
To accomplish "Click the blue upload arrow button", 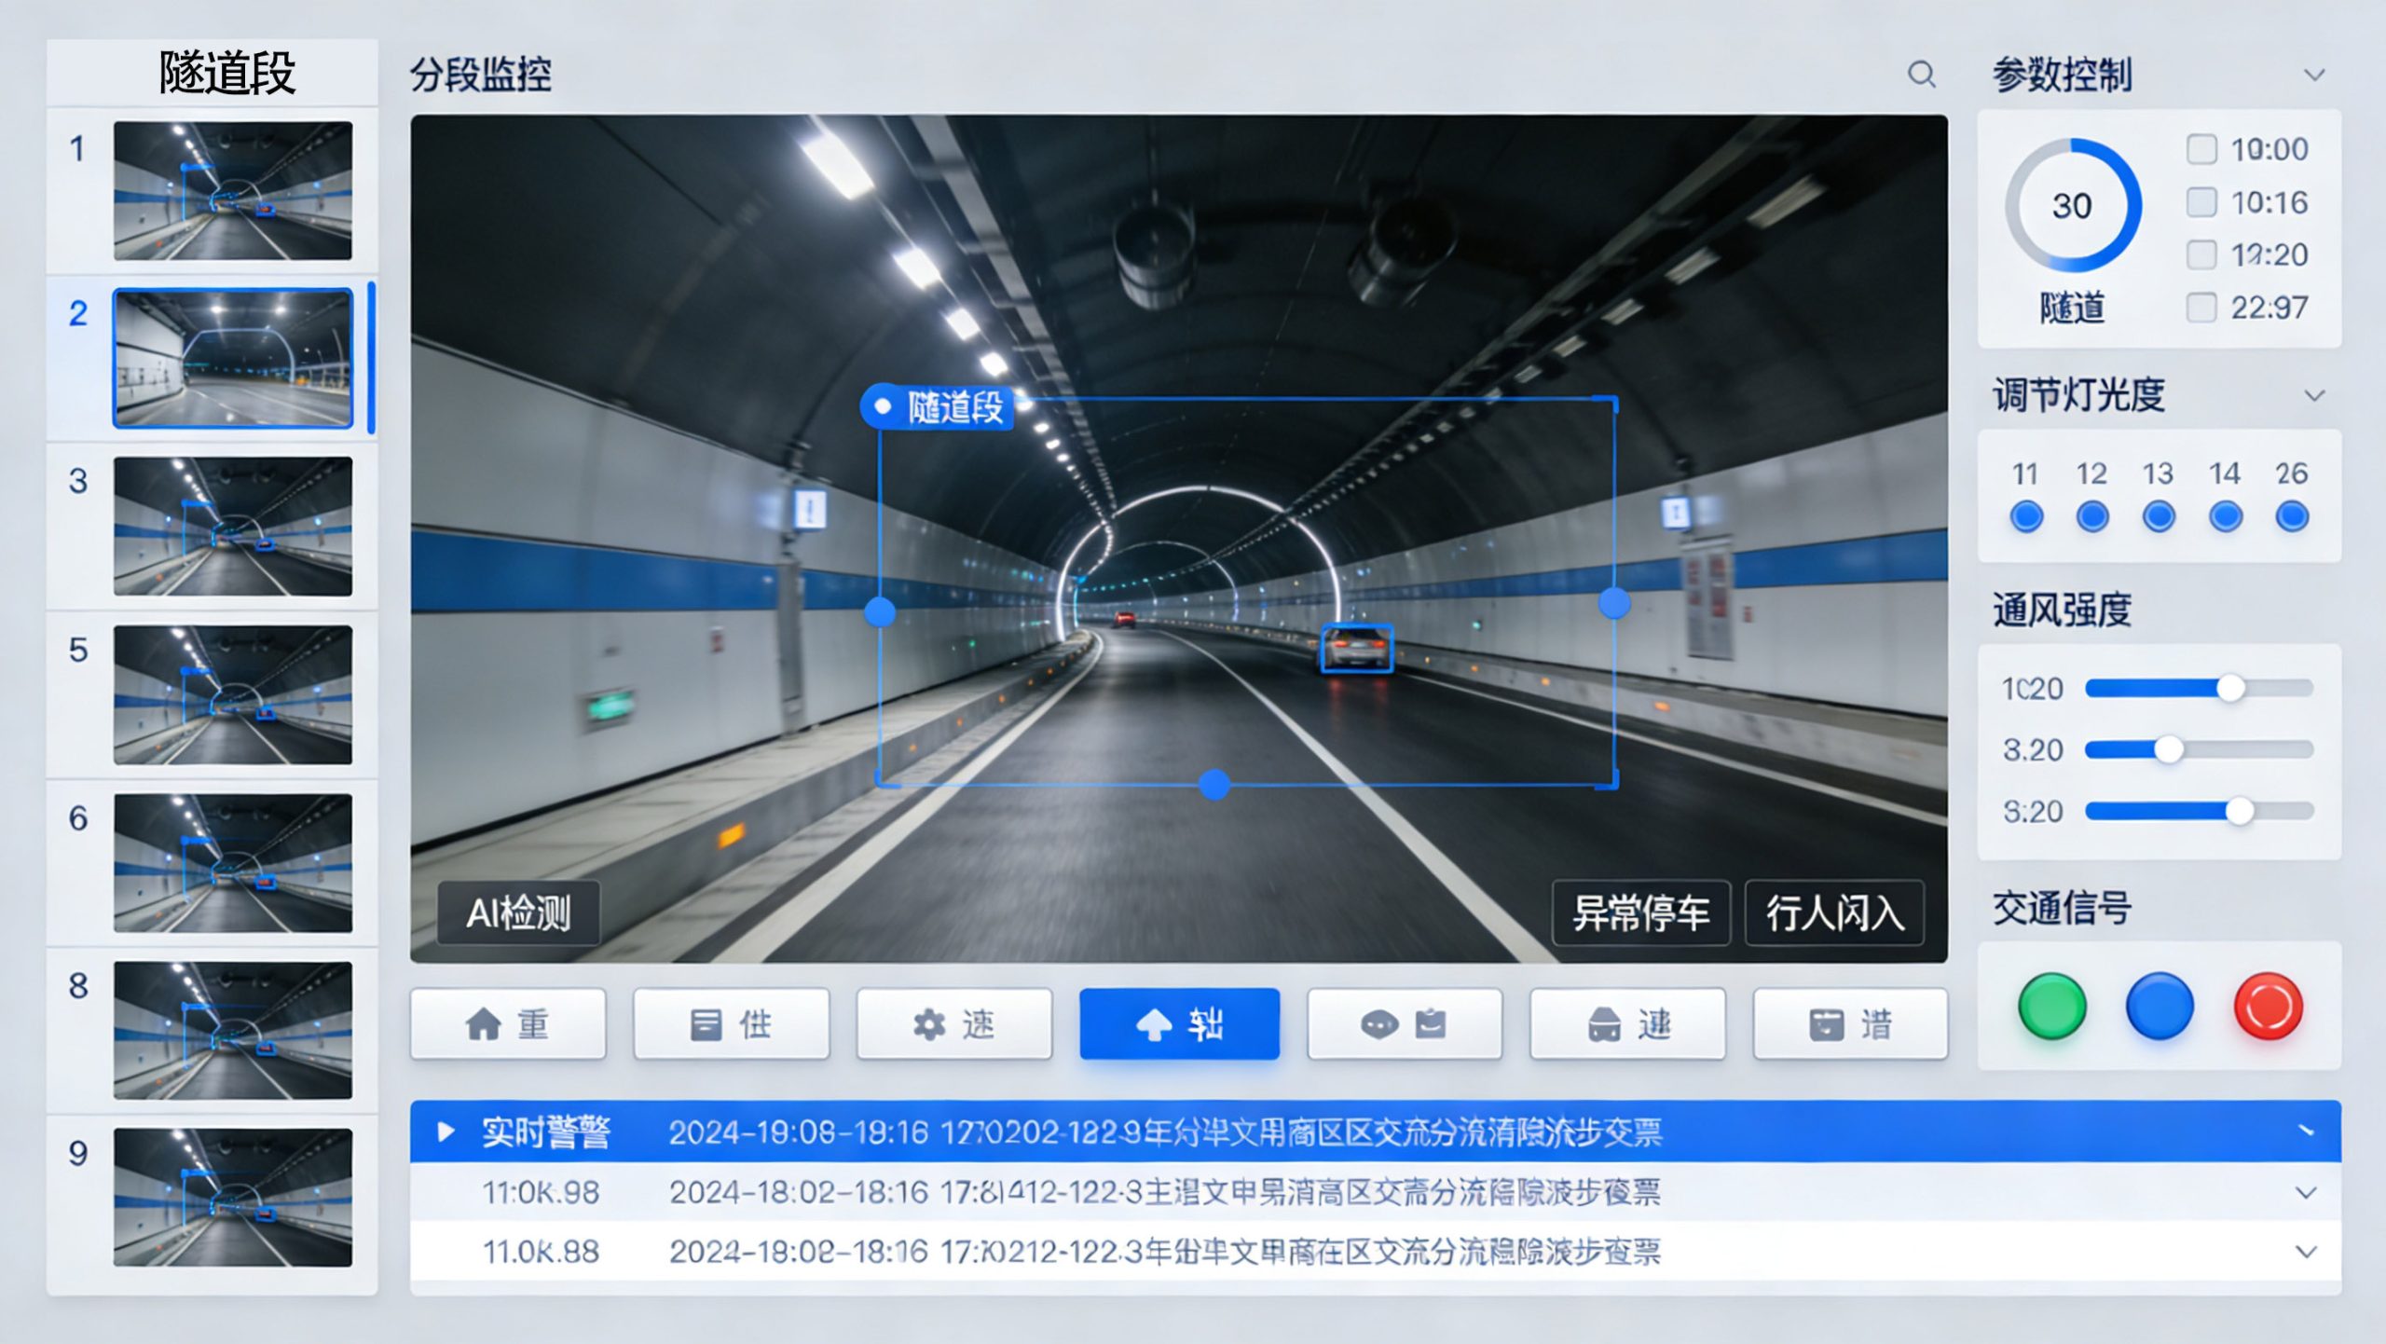I will (1179, 1024).
